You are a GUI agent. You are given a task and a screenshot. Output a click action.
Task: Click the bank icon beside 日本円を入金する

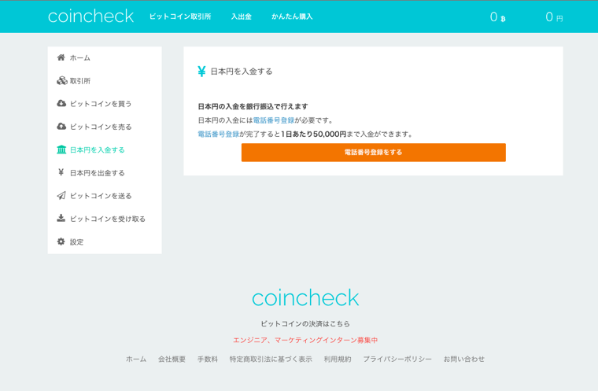tap(61, 149)
